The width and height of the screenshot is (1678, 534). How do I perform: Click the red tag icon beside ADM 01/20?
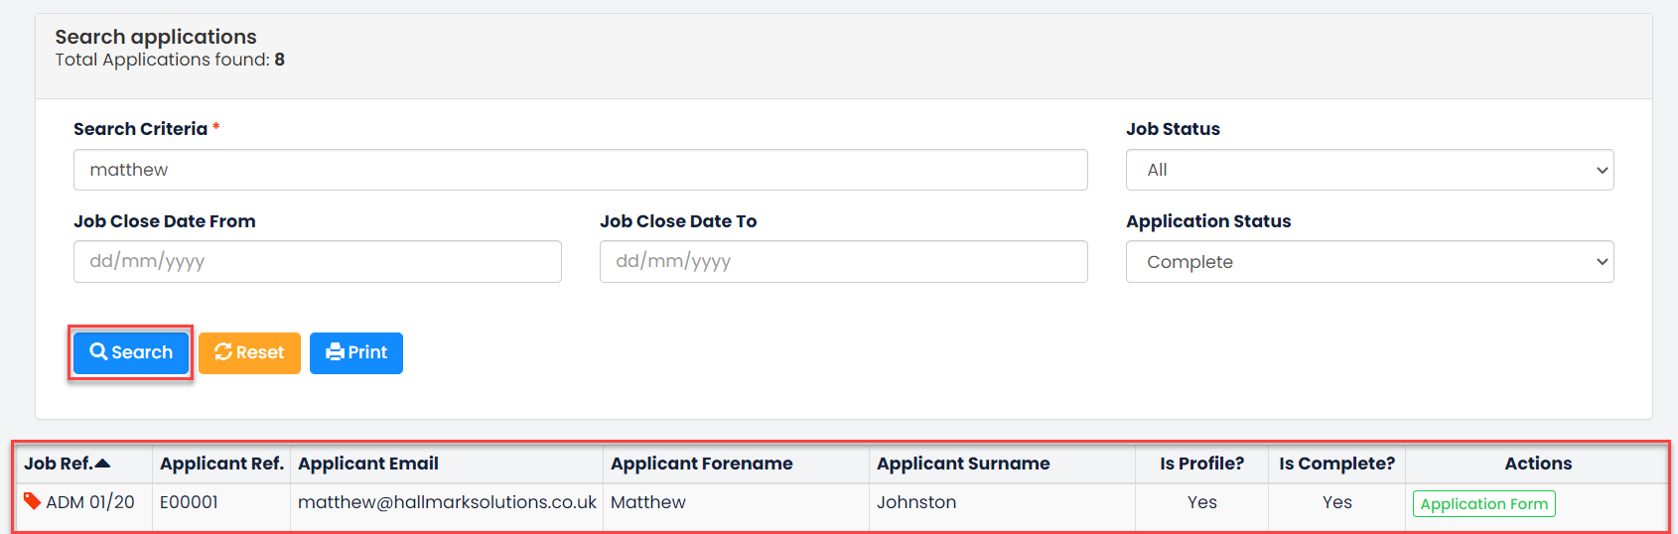coord(32,501)
